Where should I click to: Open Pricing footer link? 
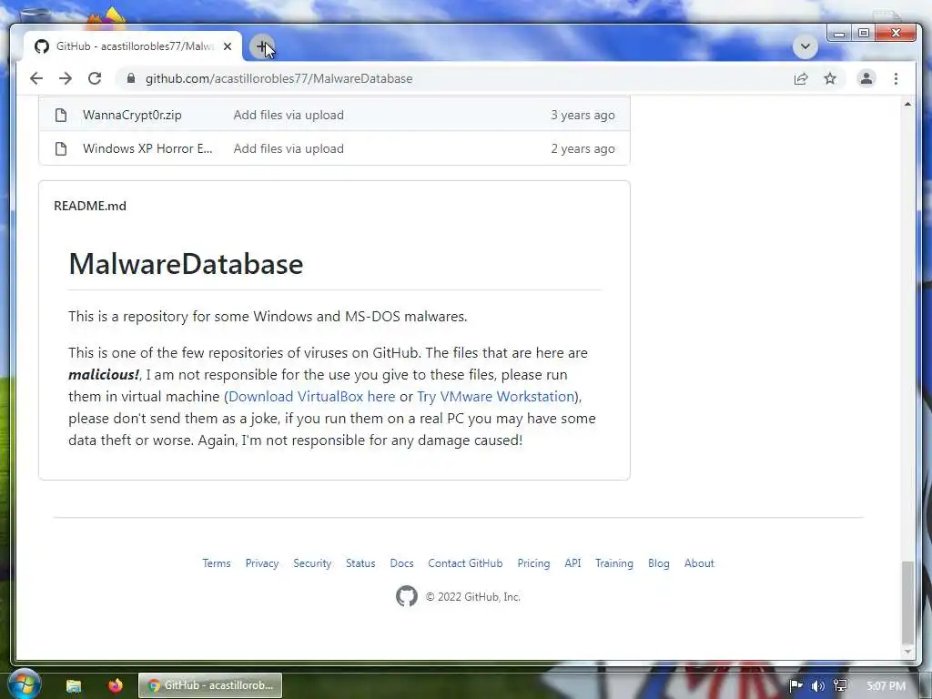point(533,562)
